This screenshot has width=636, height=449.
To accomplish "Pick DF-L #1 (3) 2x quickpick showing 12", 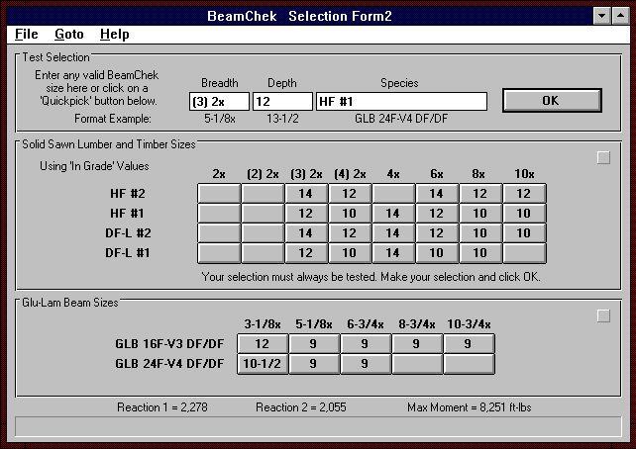I will pyautogui.click(x=306, y=252).
